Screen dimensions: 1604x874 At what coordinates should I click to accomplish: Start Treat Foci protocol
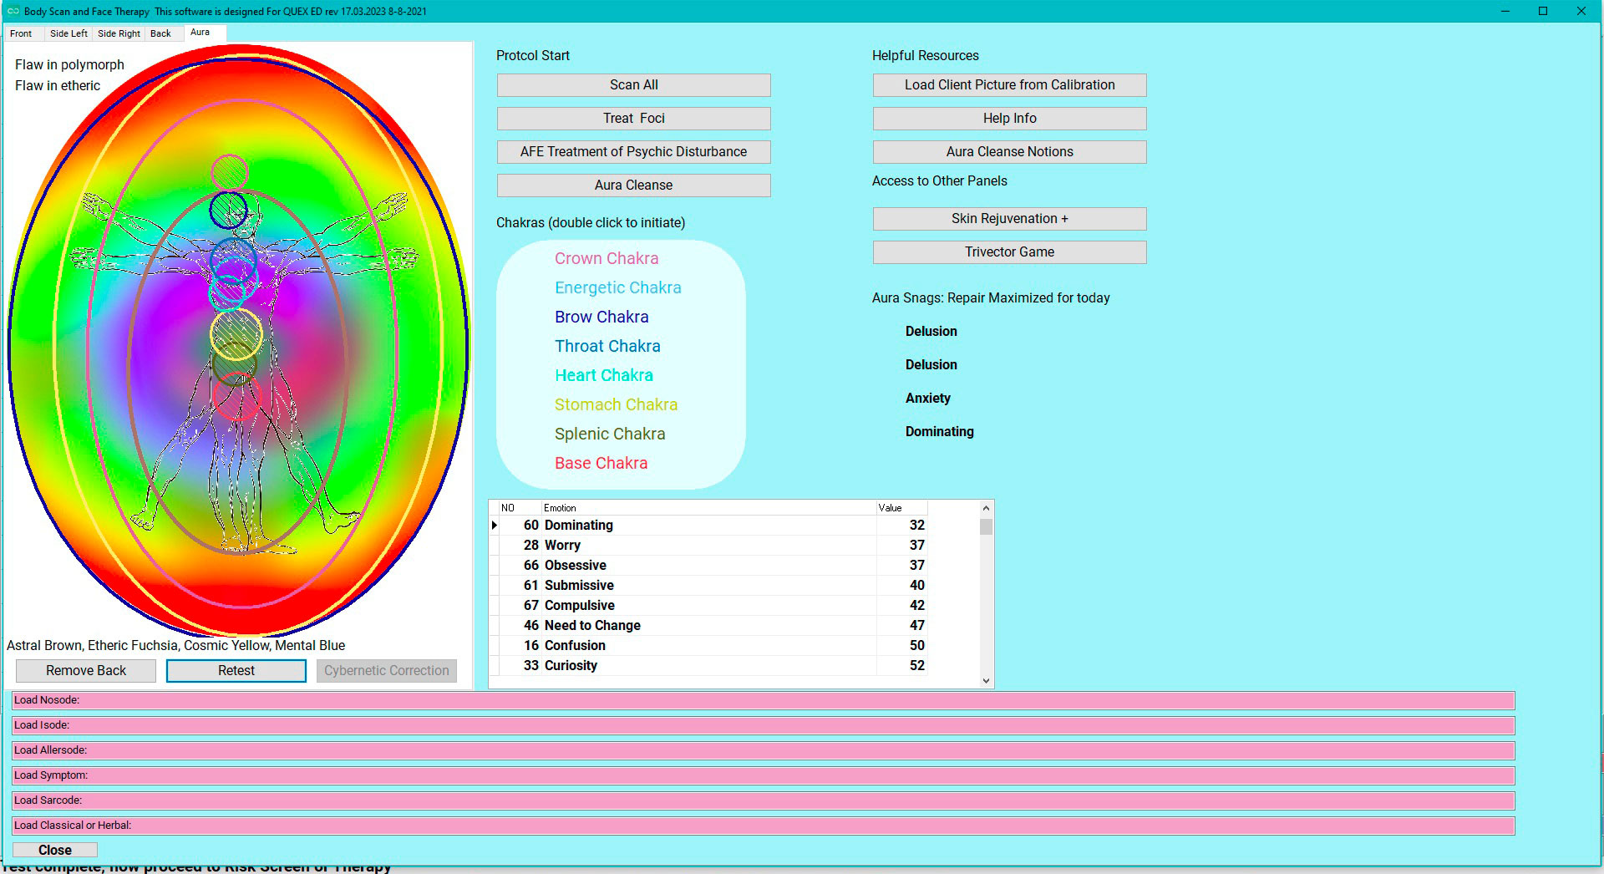[633, 119]
